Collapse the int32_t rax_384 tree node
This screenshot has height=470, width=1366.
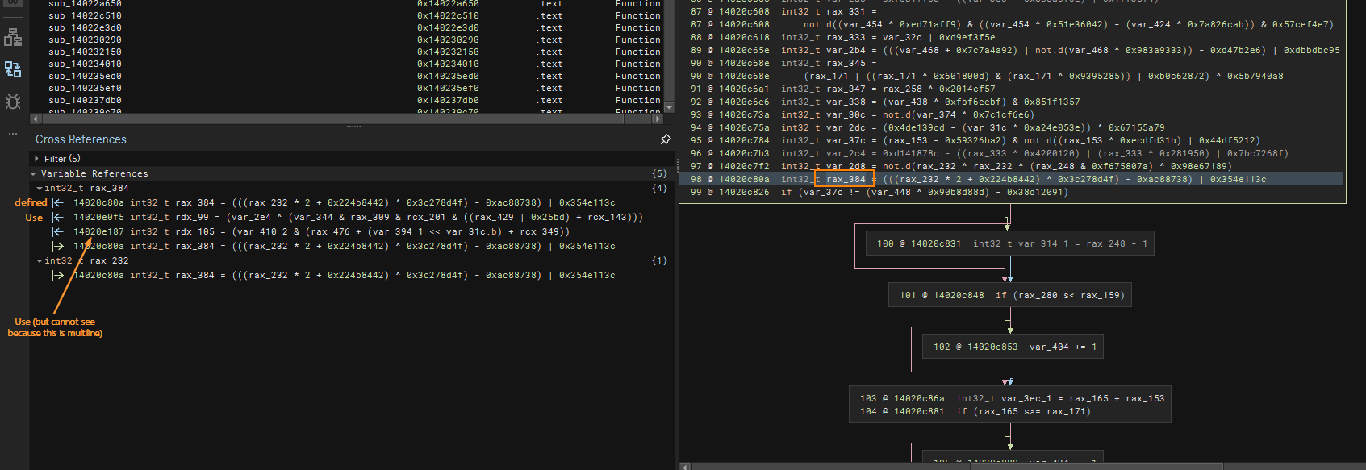click(40, 188)
